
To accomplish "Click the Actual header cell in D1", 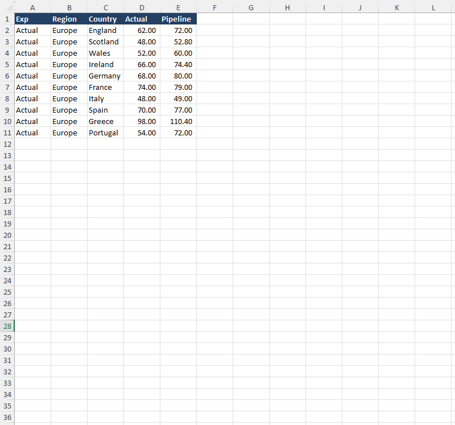I will point(142,19).
